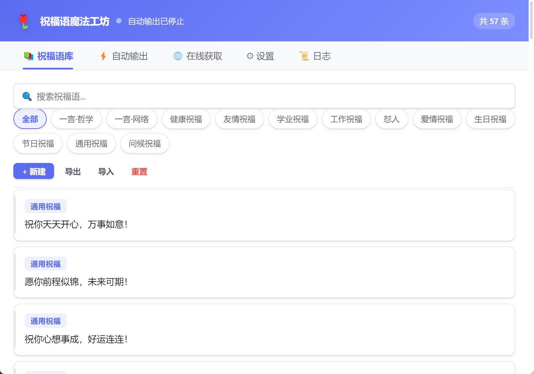Click the books icon on 祝福语库 tab

(x=29, y=56)
